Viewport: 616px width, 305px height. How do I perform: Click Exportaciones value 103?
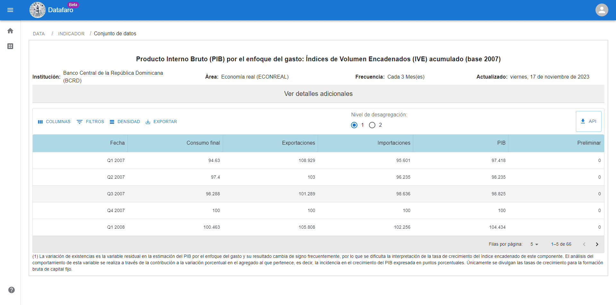tap(312, 177)
